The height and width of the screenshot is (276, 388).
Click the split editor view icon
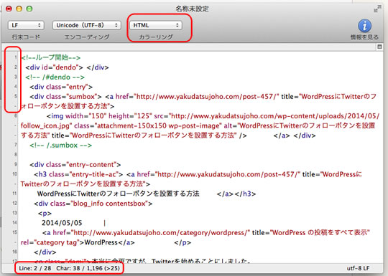[379, 47]
